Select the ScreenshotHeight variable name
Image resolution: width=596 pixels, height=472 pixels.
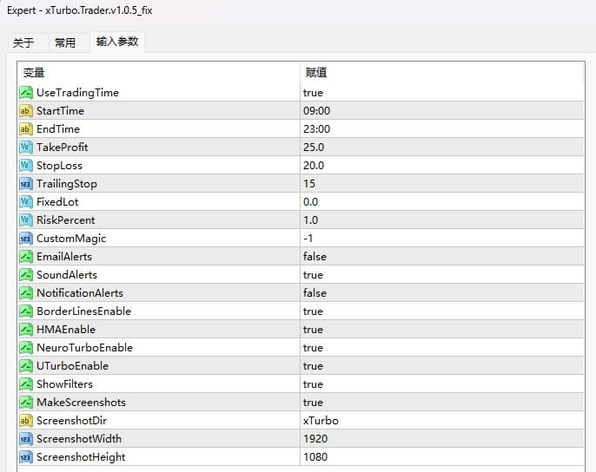coord(81,457)
